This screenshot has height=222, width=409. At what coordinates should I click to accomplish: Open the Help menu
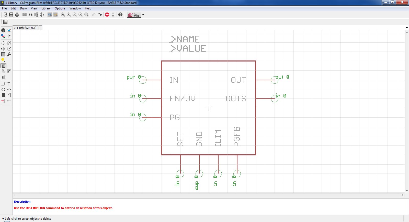(88, 8)
